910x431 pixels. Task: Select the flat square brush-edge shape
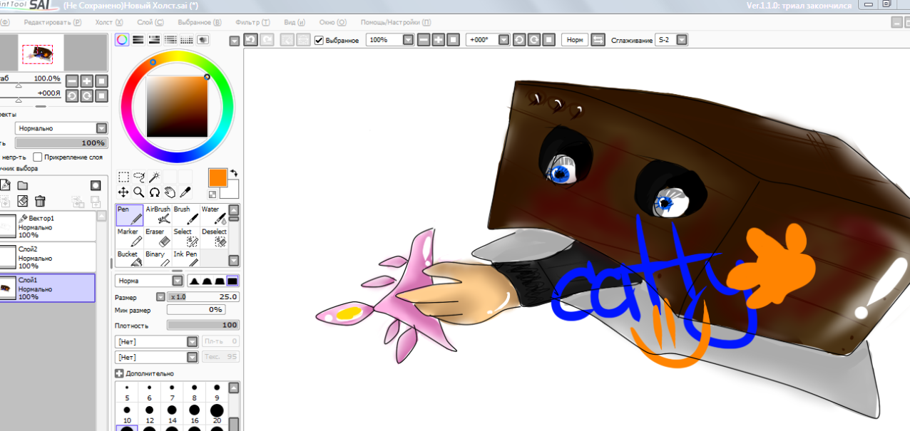point(232,281)
